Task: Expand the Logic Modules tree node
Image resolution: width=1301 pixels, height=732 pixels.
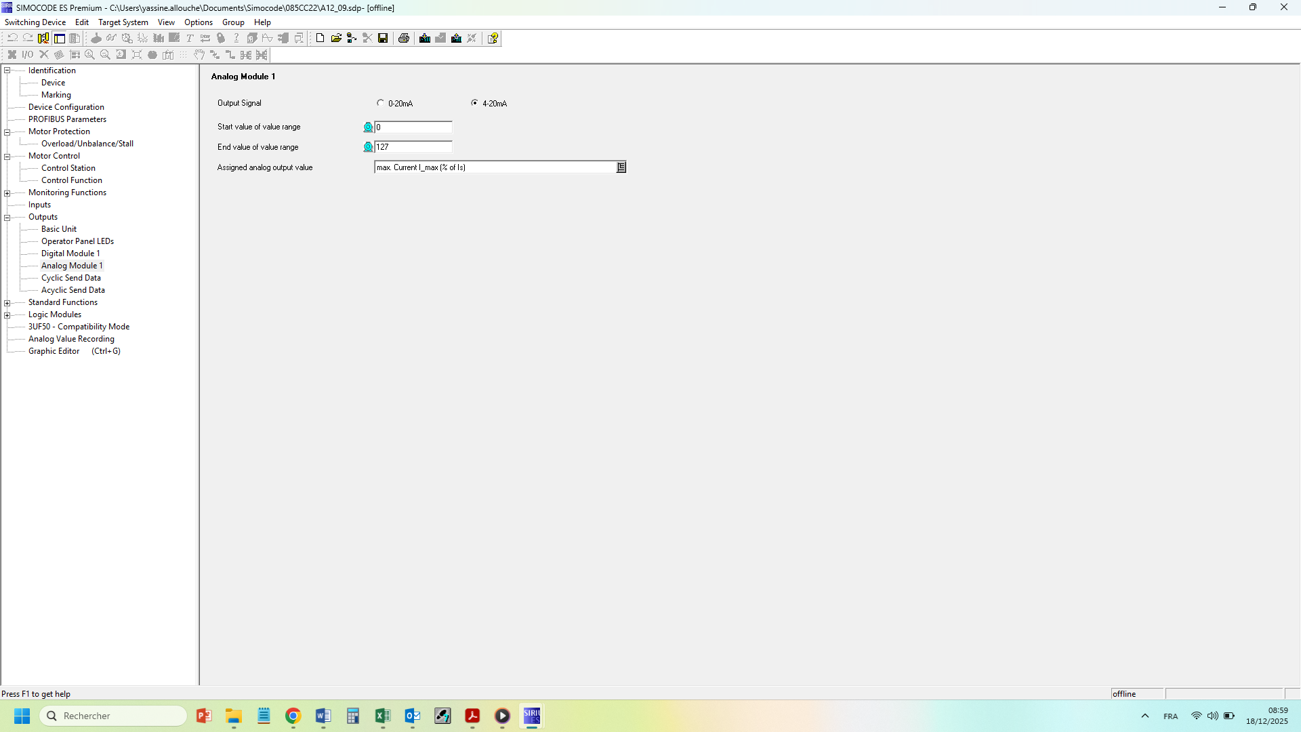Action: [7, 315]
